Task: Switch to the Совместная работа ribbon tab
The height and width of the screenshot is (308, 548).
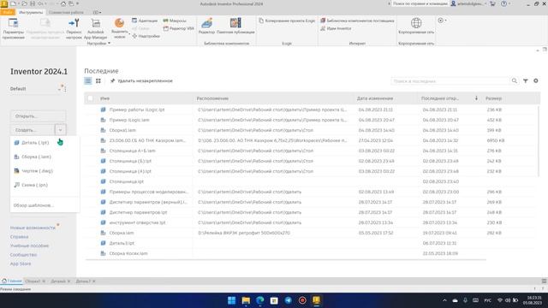Action: coord(66,12)
